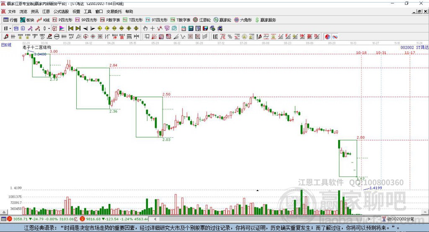429x232 pixels.
Task: Click the black right arrow icon
Action: click(x=93, y=28)
